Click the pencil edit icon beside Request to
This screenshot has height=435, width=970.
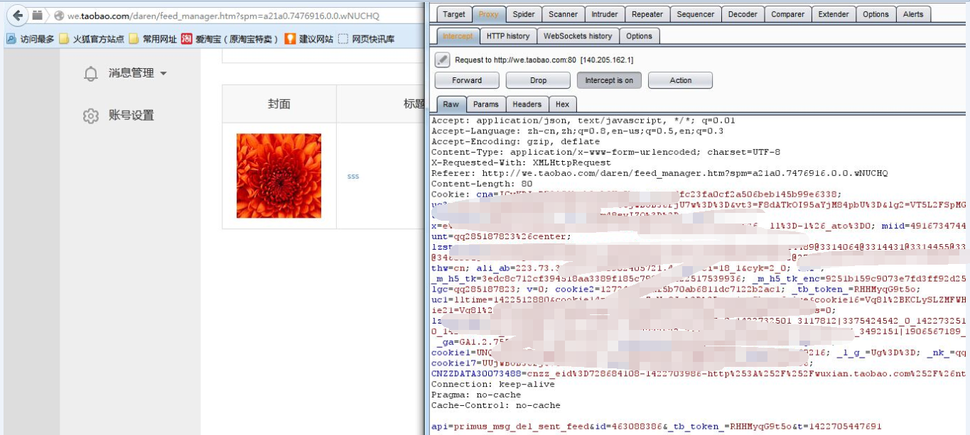point(442,60)
